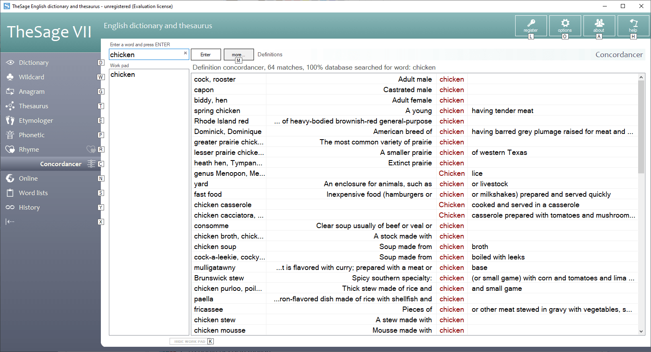Image resolution: width=651 pixels, height=352 pixels.
Task: Open the about people button
Action: 599,26
